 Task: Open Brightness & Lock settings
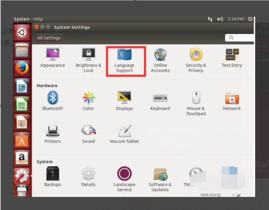88,60
